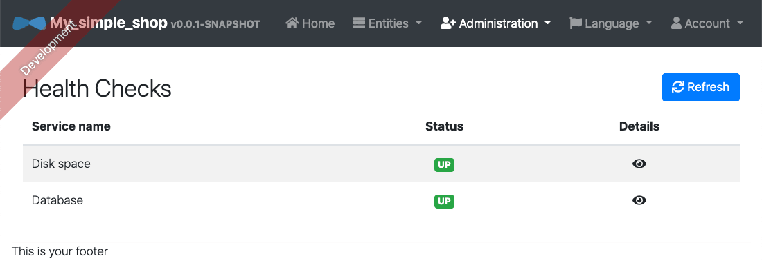762x261 pixels.
Task: Click the Database UP status badge
Action: [444, 201]
